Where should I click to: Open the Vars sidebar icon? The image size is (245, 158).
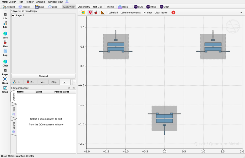pyautogui.click(x=5, y=35)
